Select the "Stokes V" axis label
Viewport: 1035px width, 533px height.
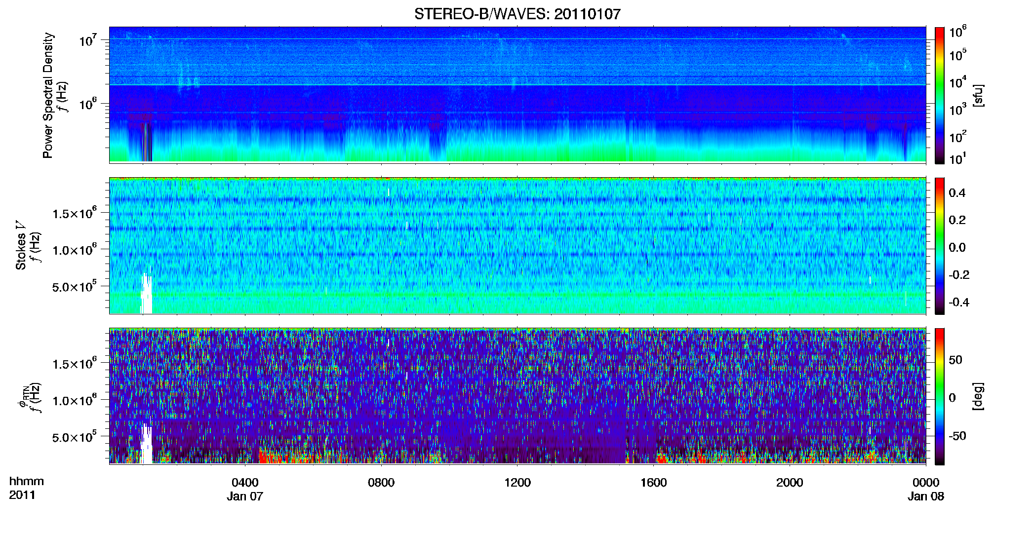click(21, 245)
